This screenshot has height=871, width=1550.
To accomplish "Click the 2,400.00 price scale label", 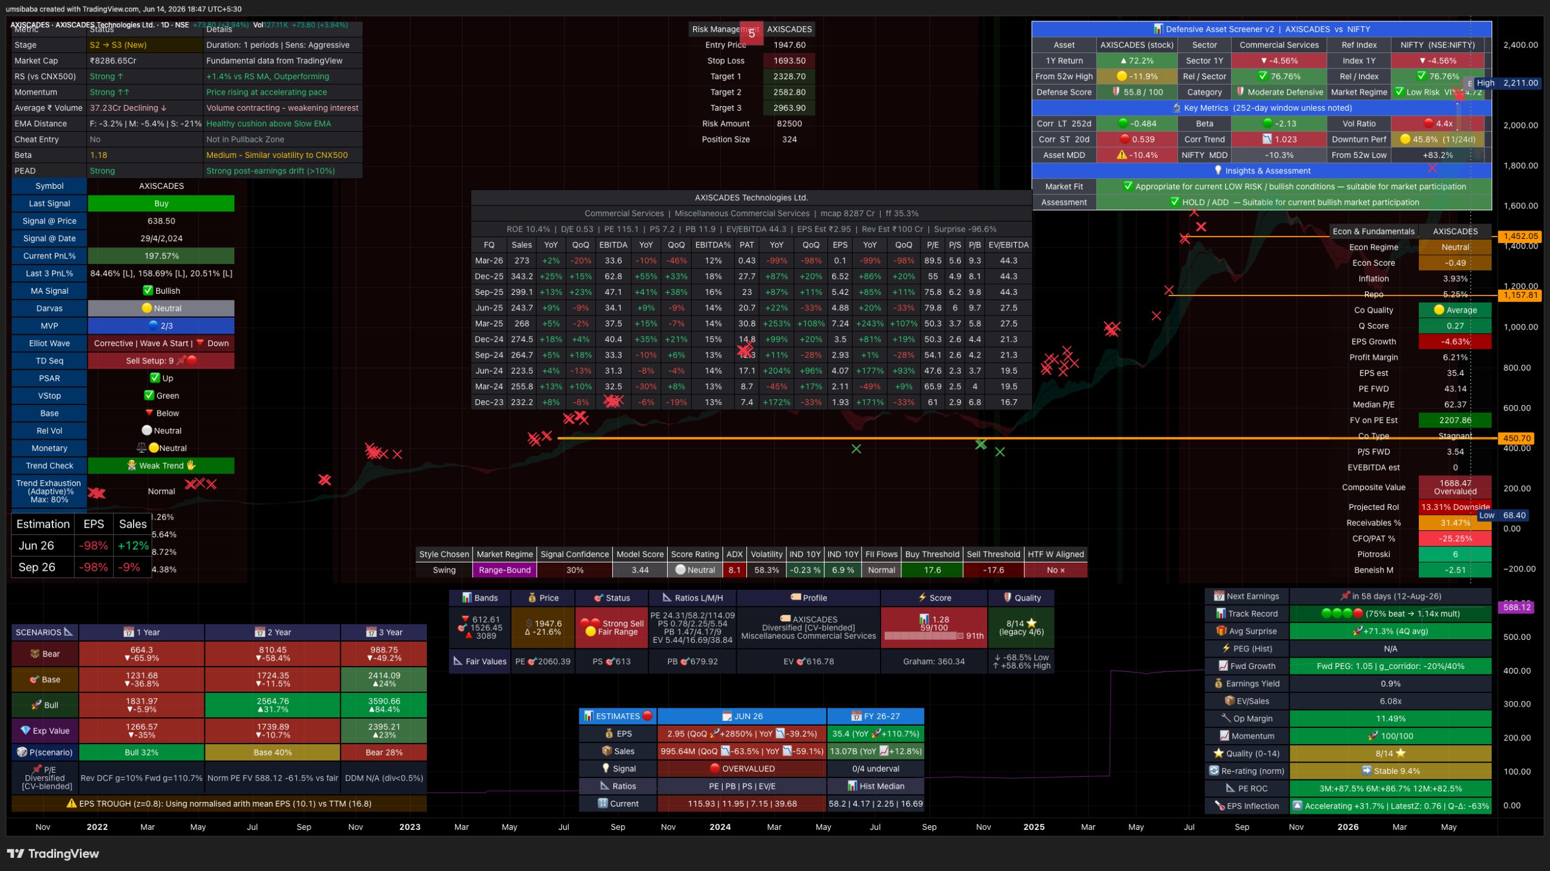I will [1521, 45].
